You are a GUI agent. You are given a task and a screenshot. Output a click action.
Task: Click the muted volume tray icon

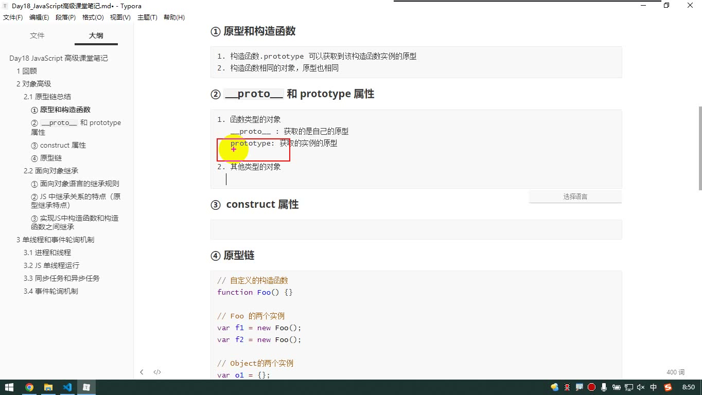(641, 387)
